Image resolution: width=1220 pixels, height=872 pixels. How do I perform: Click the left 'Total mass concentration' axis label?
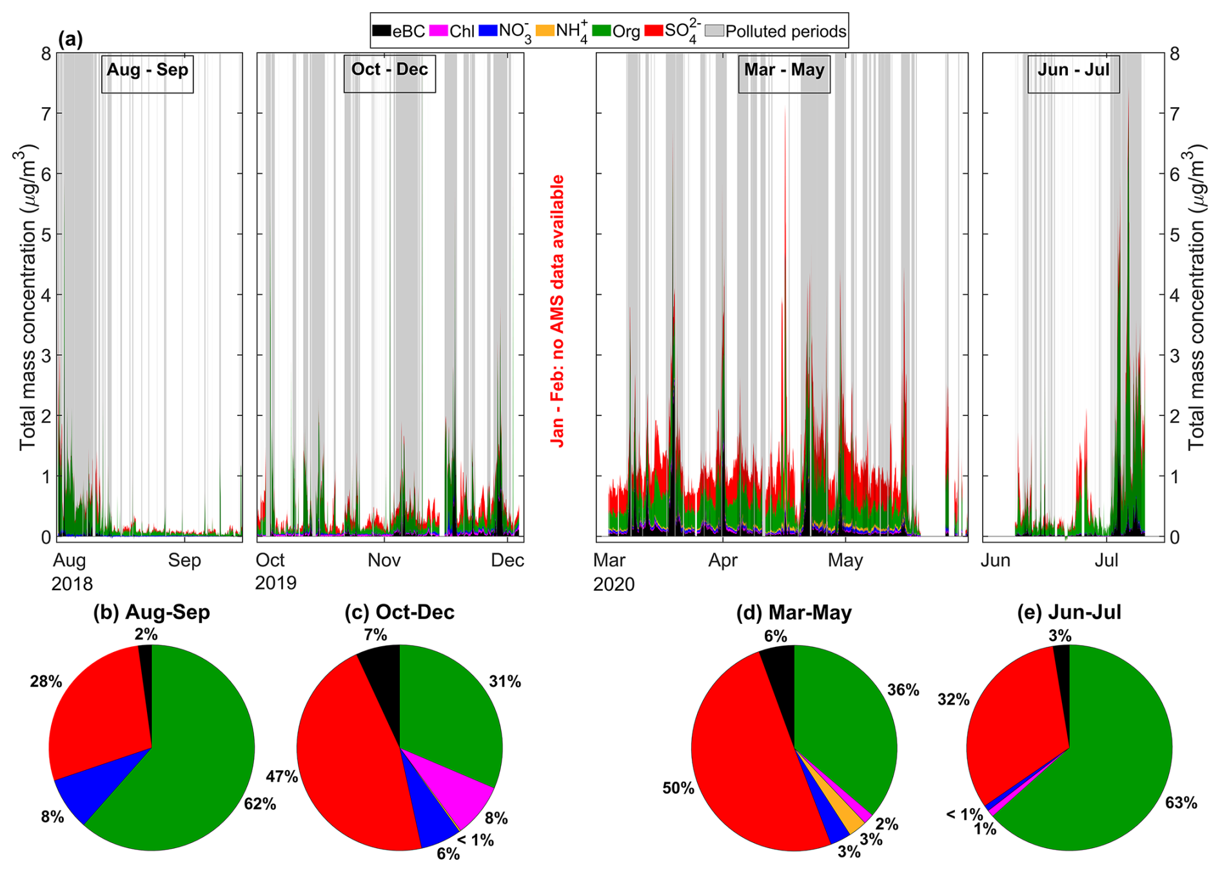click(x=27, y=297)
